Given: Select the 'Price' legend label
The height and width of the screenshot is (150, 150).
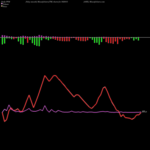Looking at the screenshot, I should (5, 7).
